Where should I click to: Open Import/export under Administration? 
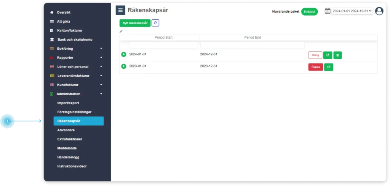(68, 103)
